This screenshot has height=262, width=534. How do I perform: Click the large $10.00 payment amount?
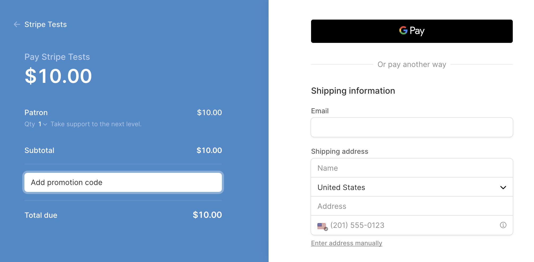pos(58,76)
